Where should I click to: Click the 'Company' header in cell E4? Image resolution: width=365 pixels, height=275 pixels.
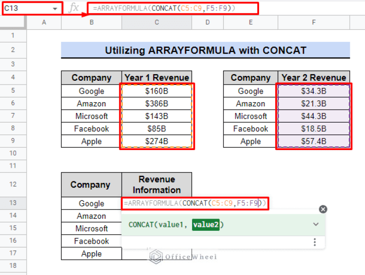pos(250,78)
